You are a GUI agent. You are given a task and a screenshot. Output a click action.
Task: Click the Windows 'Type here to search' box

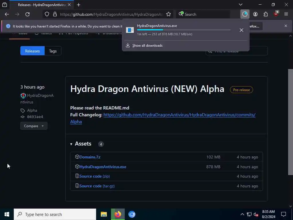[55, 214]
